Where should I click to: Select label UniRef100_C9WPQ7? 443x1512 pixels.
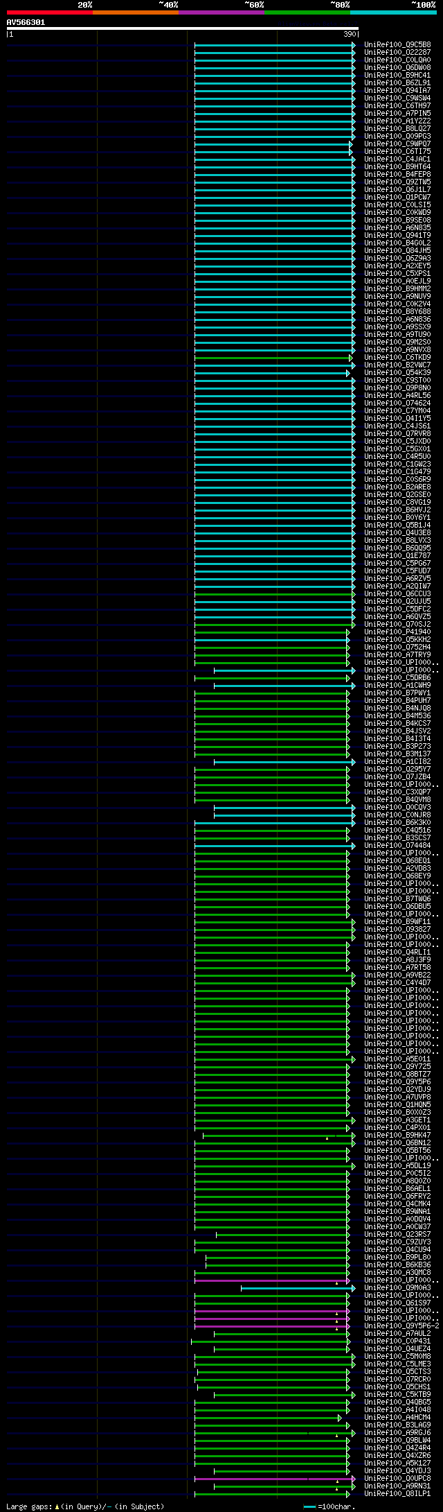coord(397,144)
